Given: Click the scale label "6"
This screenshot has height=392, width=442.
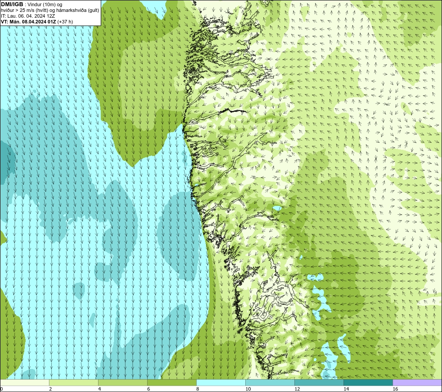Looking at the screenshot, I should tap(149, 389).
